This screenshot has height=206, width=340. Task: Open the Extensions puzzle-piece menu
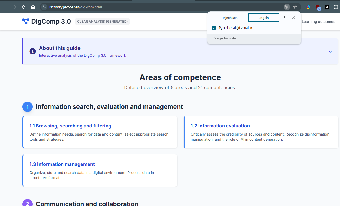[x=336, y=7]
